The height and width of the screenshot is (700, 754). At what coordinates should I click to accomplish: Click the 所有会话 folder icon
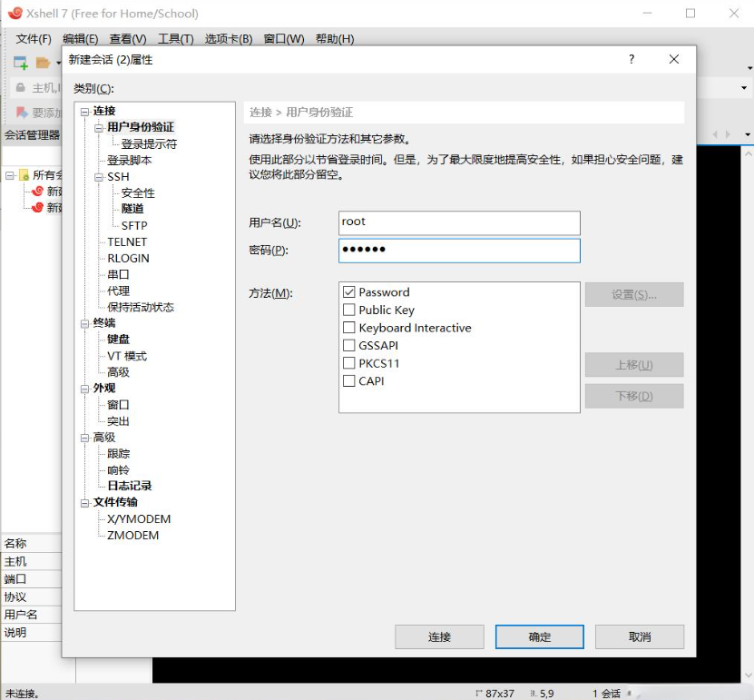(x=24, y=174)
